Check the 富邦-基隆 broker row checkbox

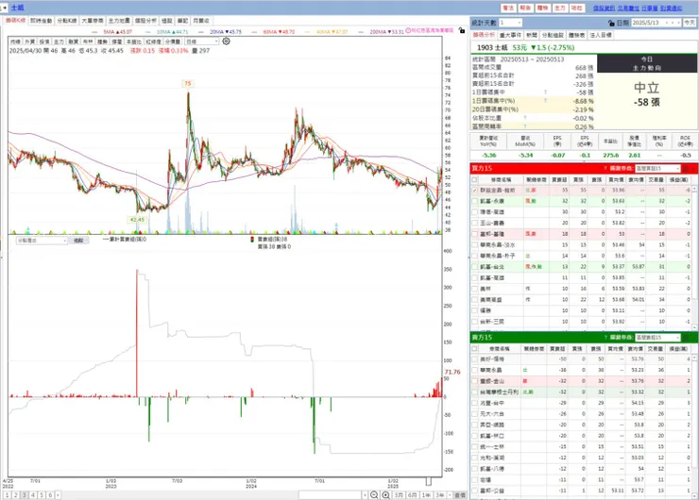tap(474, 234)
